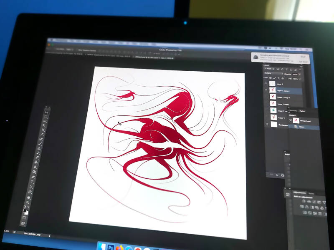Add a Curves adjustment
Screen dimensions: 334x250
coord(314,202)
